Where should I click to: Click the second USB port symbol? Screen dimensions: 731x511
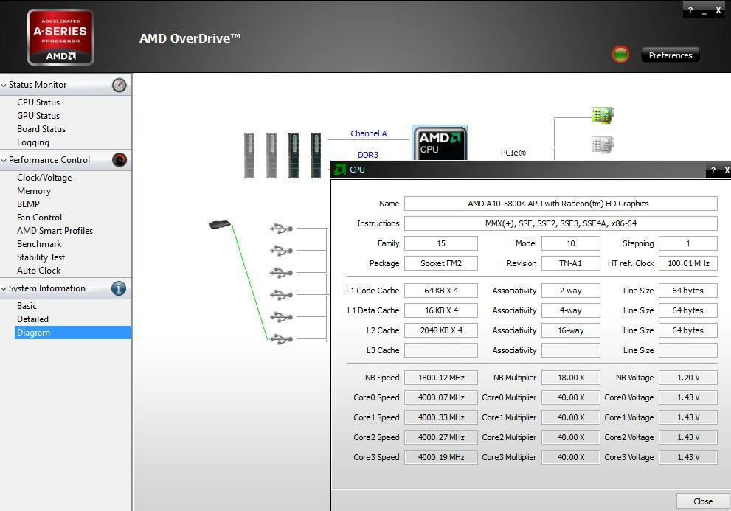click(x=281, y=251)
